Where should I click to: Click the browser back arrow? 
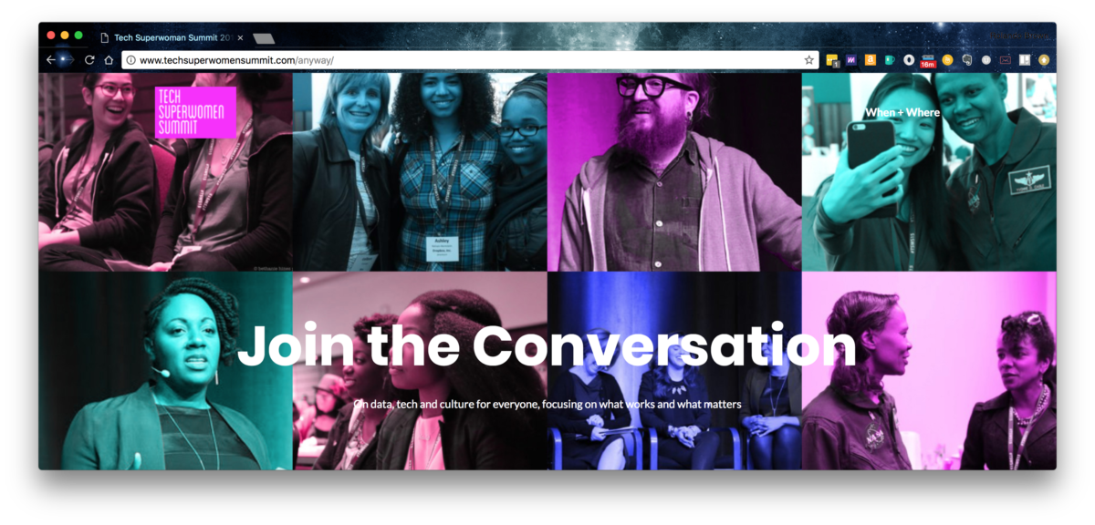click(51, 60)
